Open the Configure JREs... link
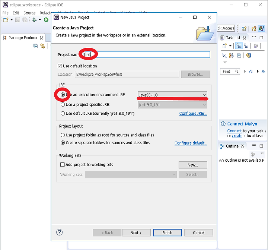This screenshot has width=268, height=250. (x=193, y=113)
